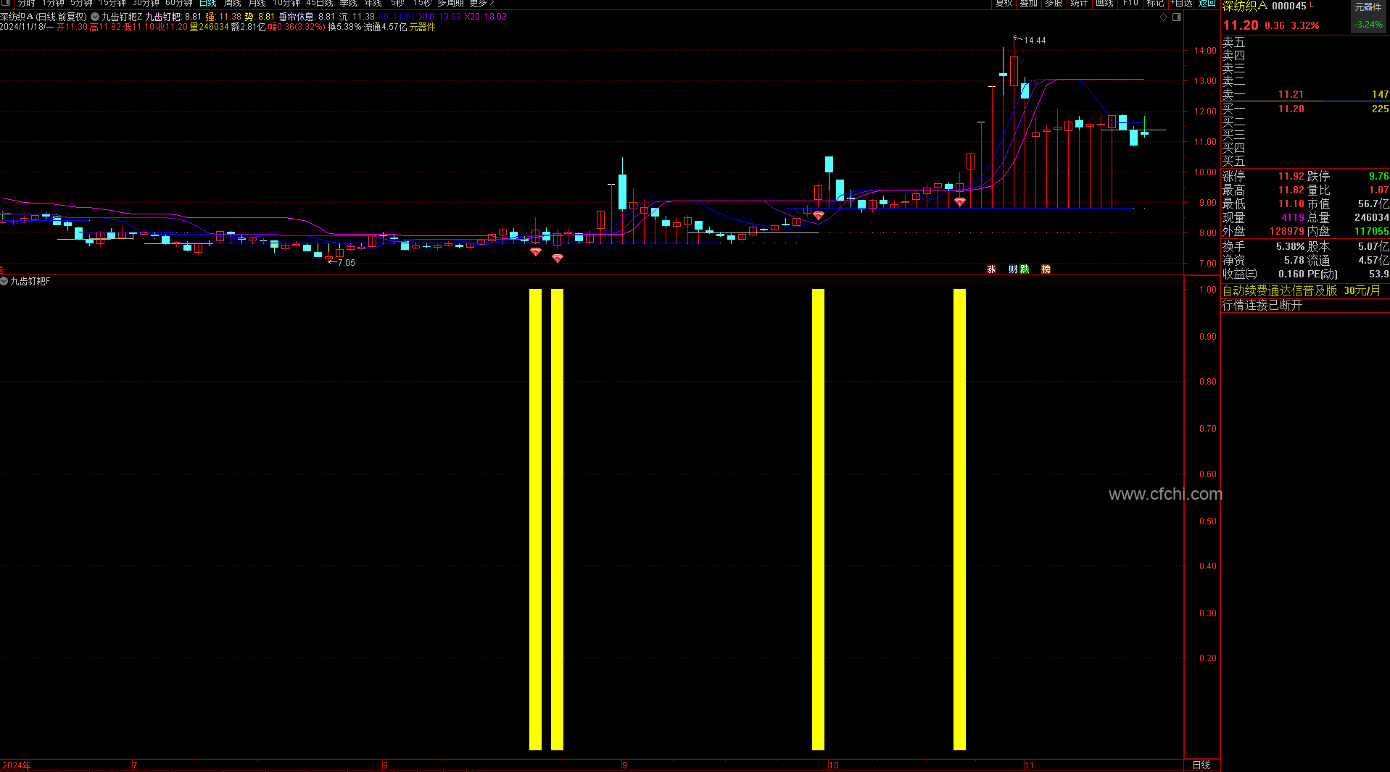Click the panel layout icon at top-left
This screenshot has height=772, width=1390.
6,3
